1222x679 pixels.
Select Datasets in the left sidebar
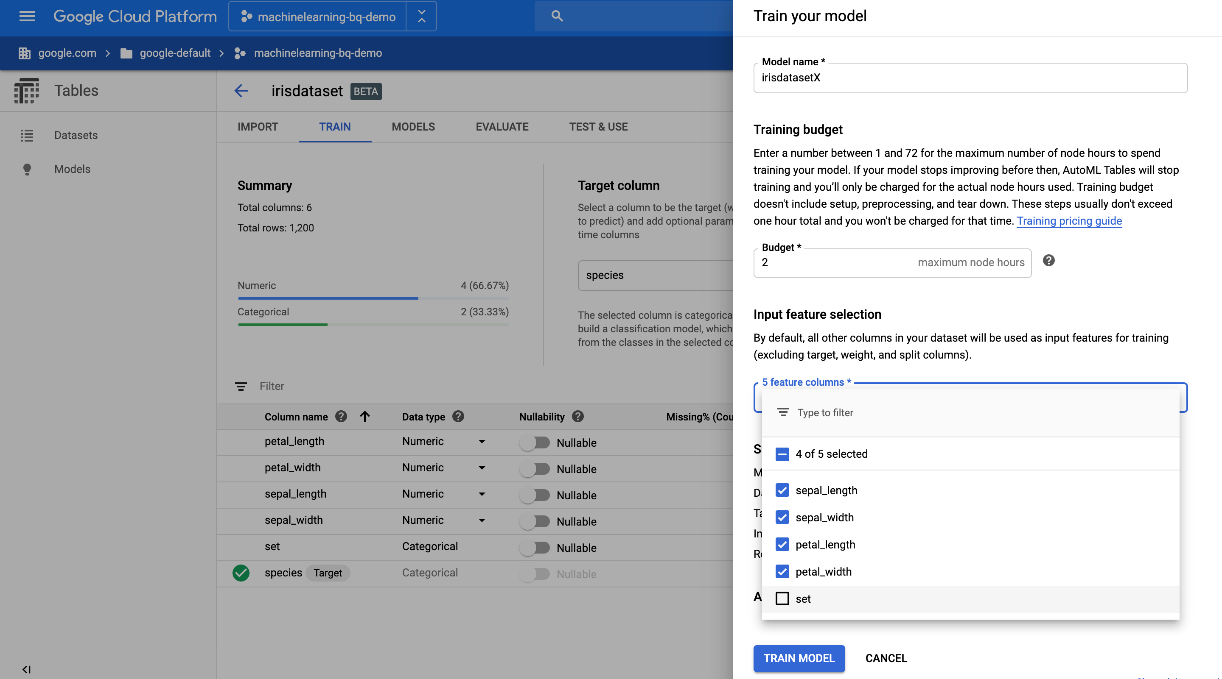click(76, 136)
